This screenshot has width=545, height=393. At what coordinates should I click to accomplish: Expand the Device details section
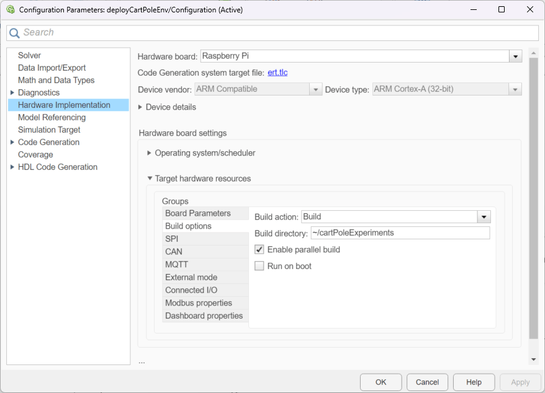coord(140,107)
